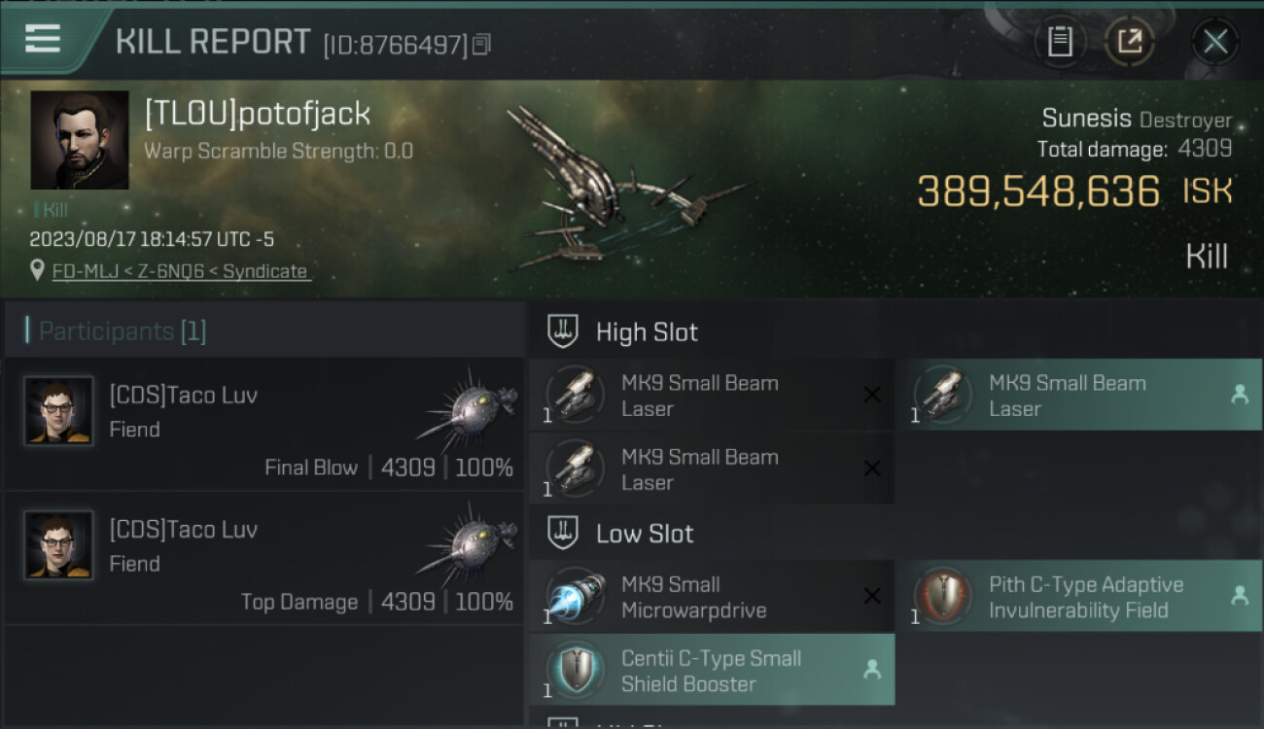Click Fiend ship icon in Final Blow row
This screenshot has height=729, width=1264.
468,408
